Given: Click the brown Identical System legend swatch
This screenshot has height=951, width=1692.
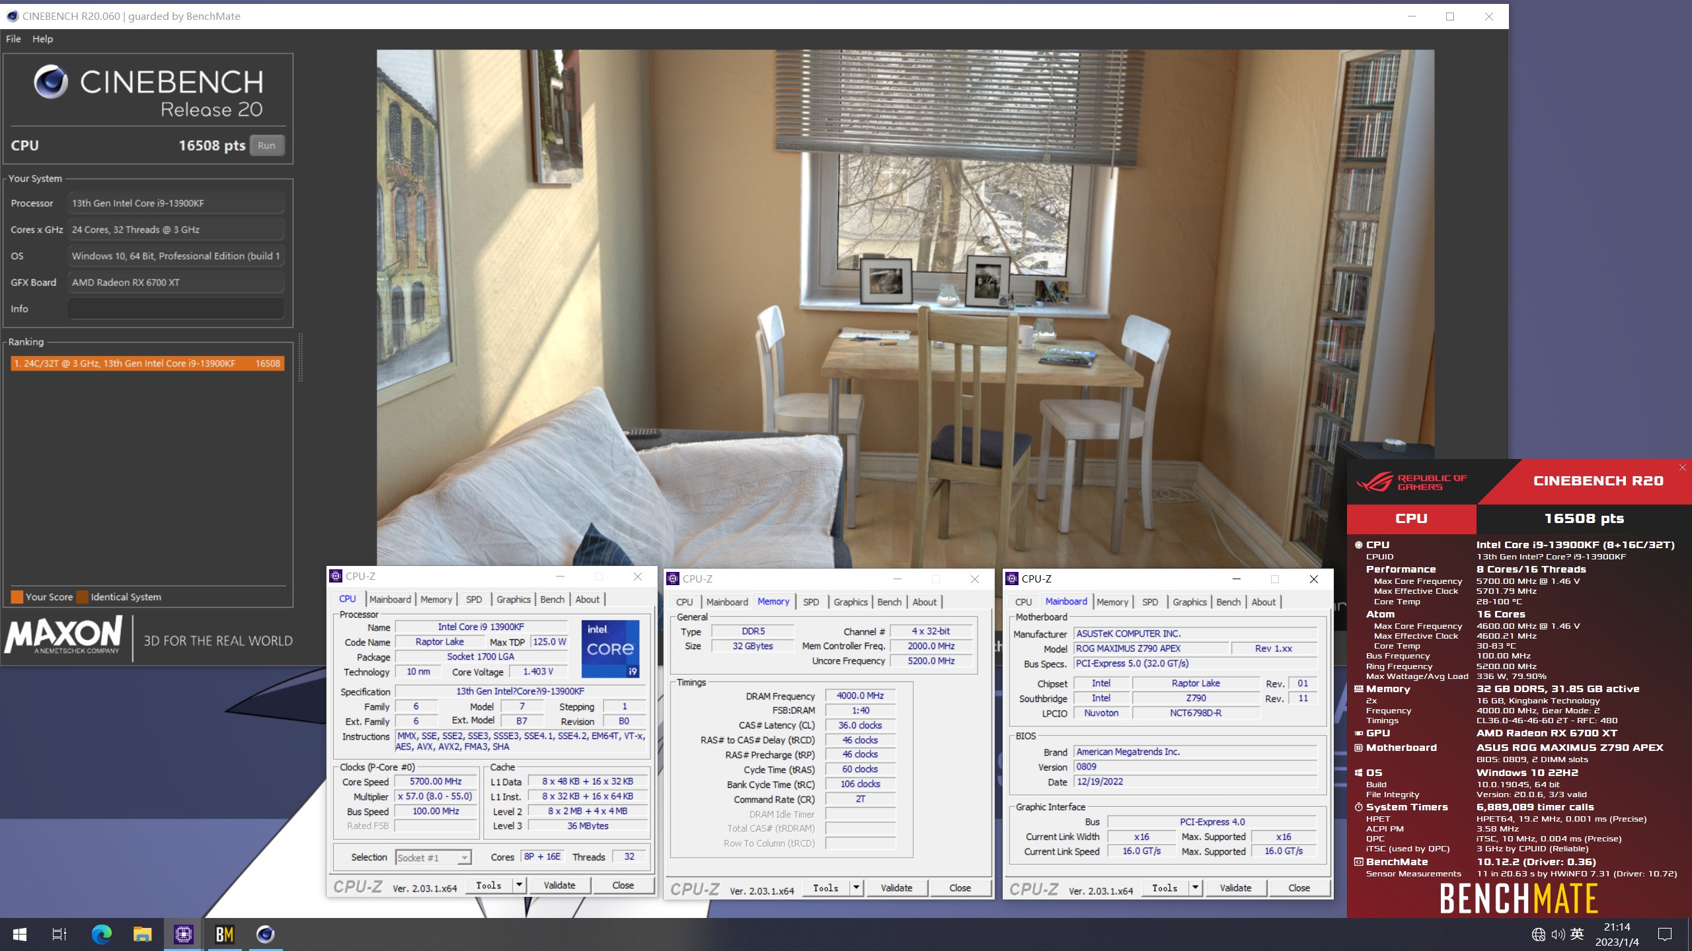Looking at the screenshot, I should coord(83,597).
